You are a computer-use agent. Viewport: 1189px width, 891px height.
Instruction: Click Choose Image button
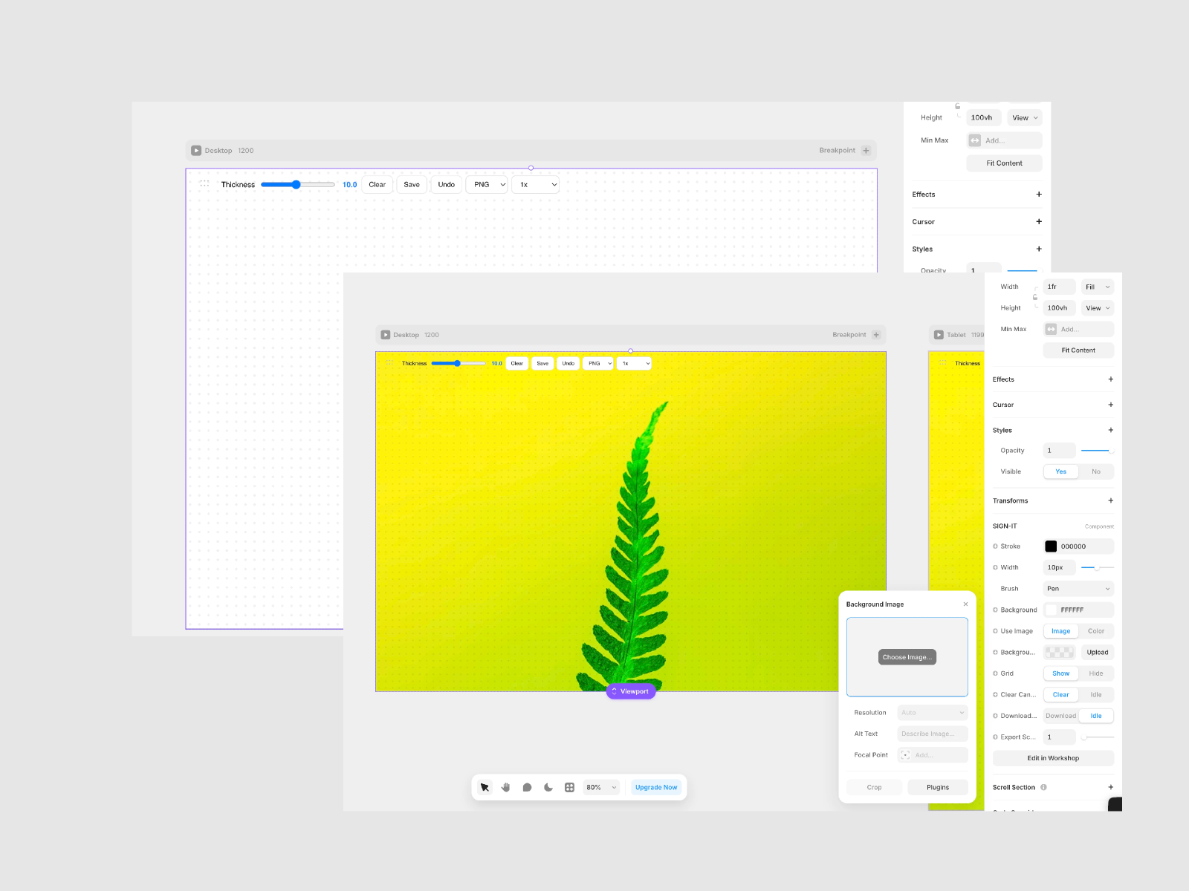(x=907, y=657)
